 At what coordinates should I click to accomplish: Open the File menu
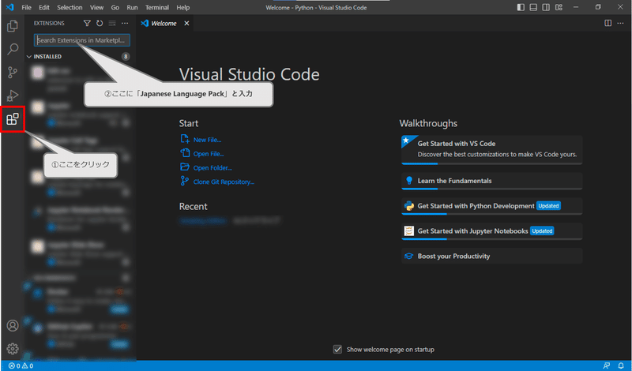26,7
